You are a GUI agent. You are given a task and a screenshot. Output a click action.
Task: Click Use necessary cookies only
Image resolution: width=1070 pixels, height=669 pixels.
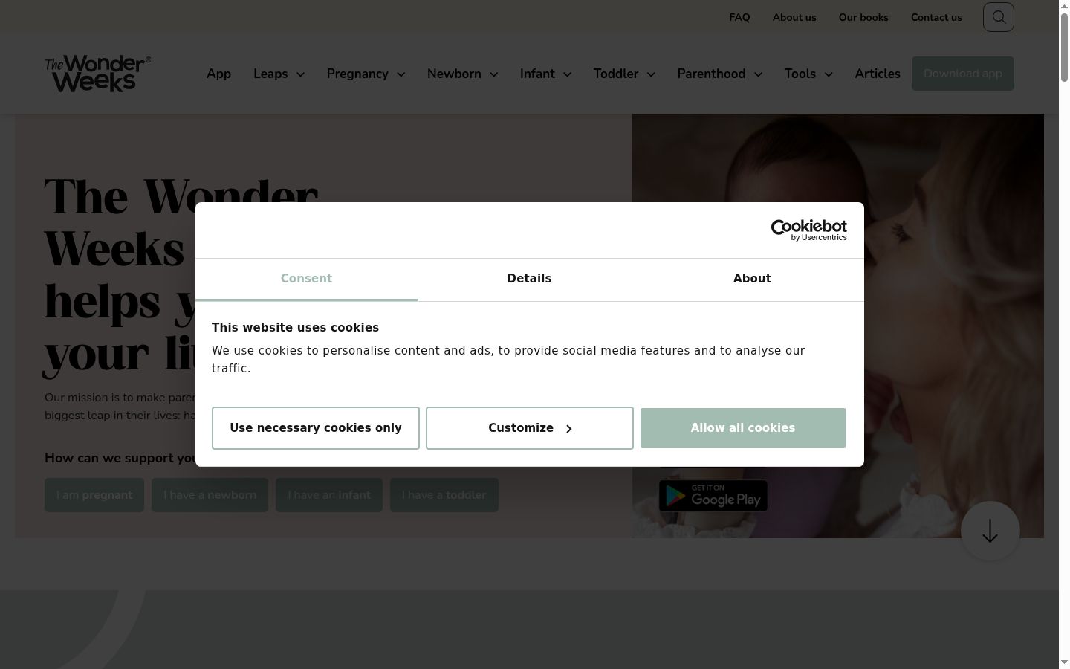(x=316, y=428)
